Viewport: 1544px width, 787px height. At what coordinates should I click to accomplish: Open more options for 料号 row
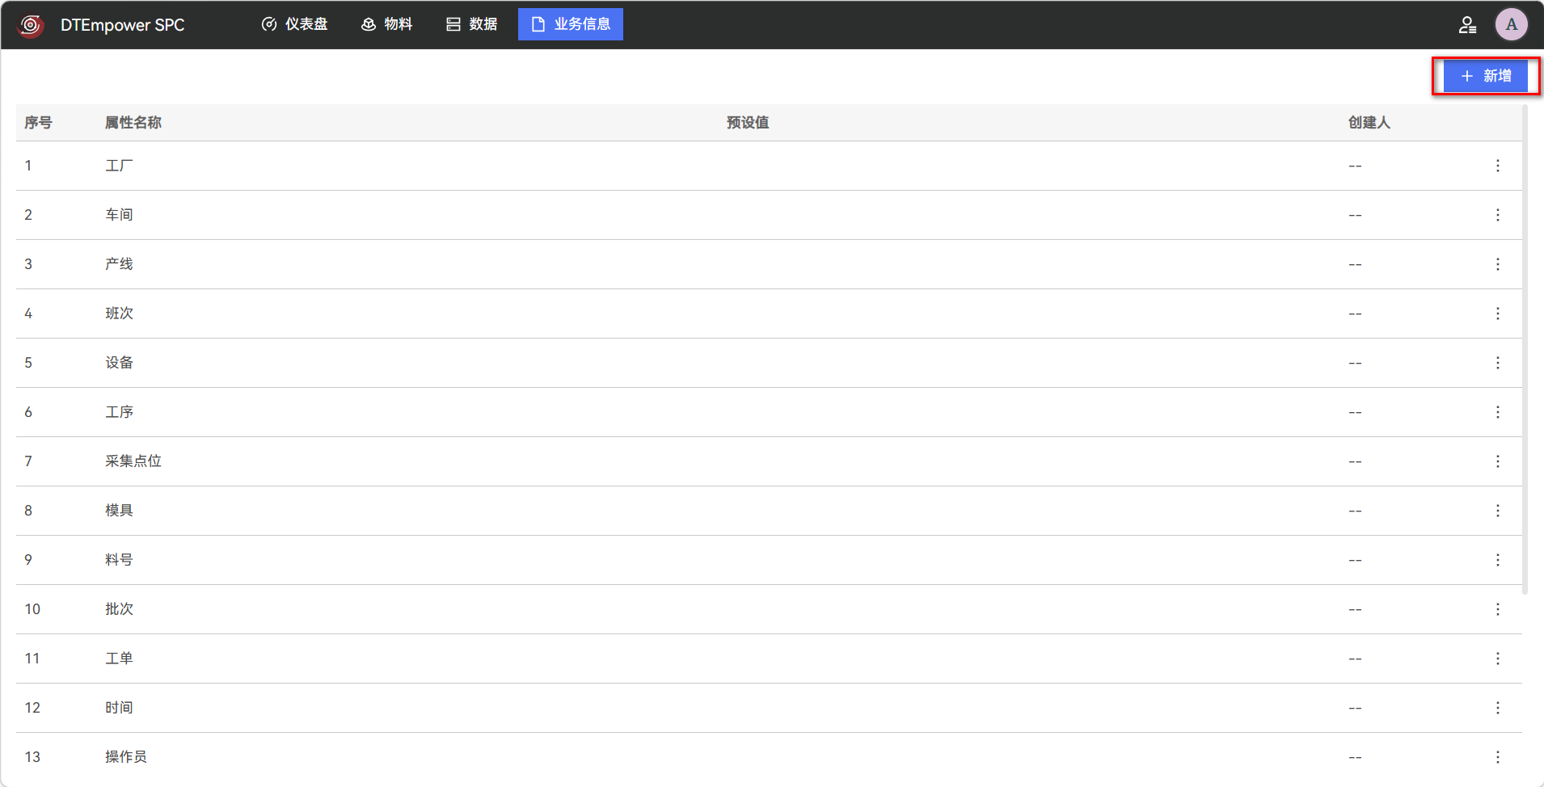[1497, 560]
